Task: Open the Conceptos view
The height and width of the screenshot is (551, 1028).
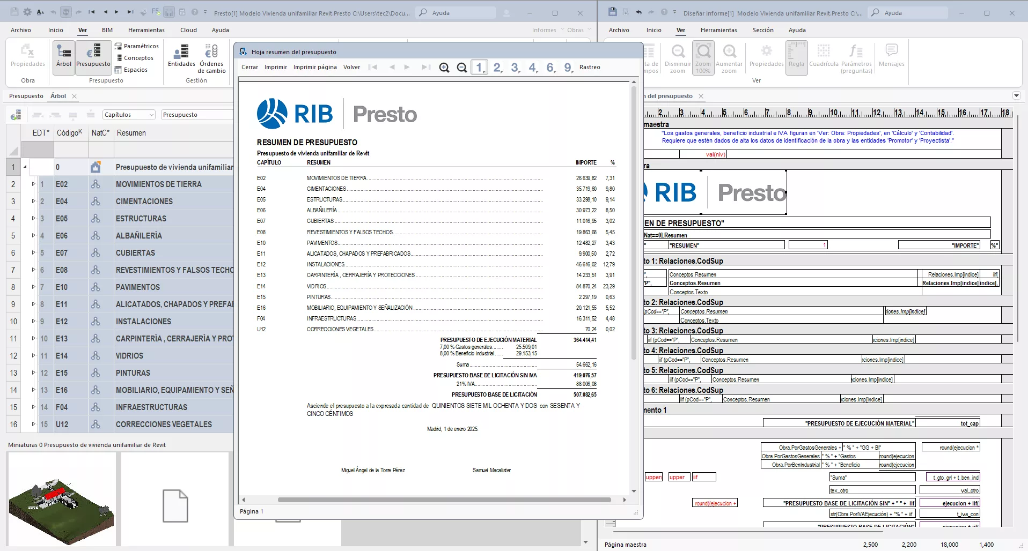Action: coord(134,58)
